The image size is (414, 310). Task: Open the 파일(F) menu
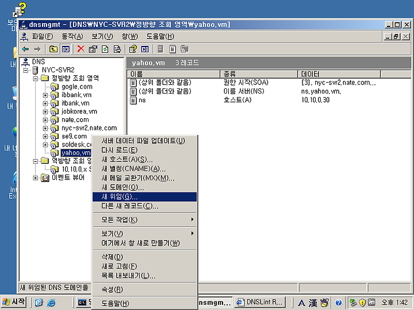(x=43, y=36)
